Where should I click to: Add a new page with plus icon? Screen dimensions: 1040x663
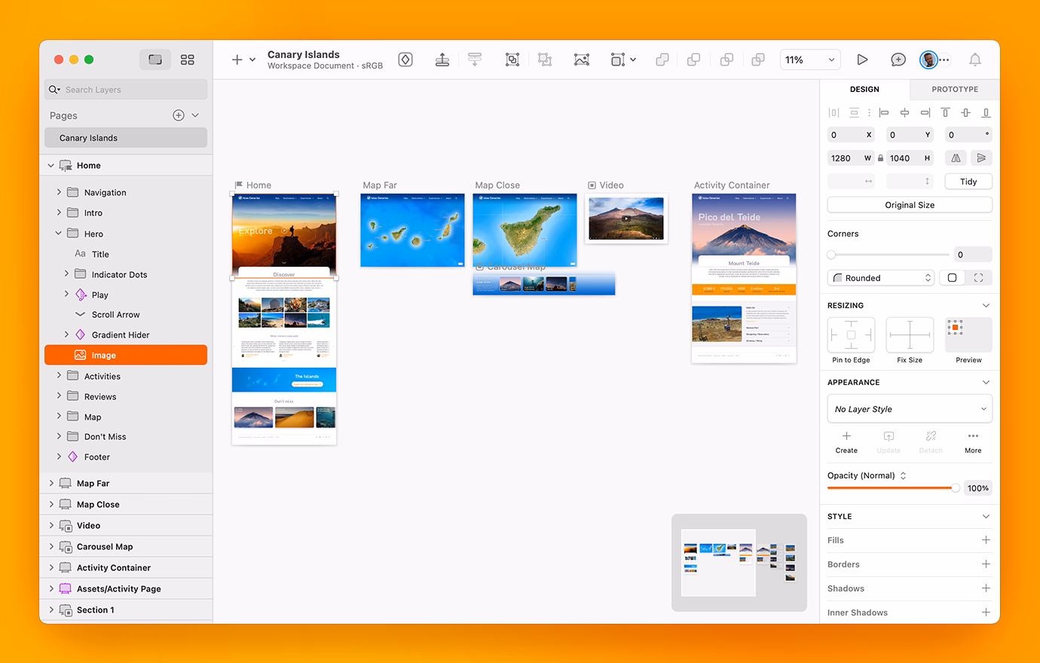pos(179,115)
